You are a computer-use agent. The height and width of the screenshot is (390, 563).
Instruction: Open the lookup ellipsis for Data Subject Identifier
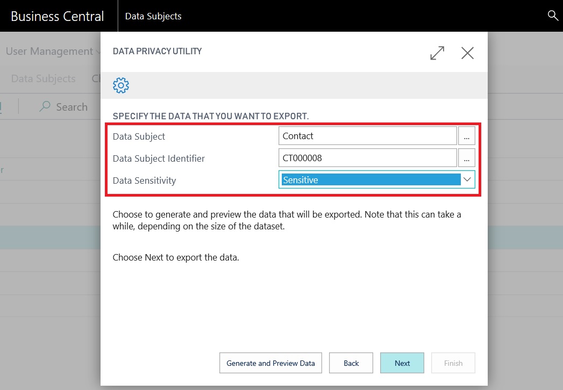click(466, 158)
